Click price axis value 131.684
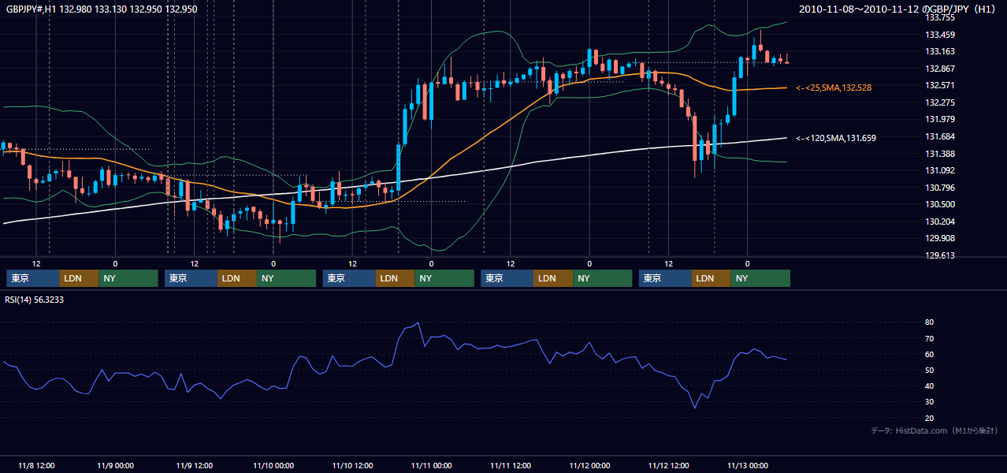Viewport: 1007px width, 473px height. pos(942,136)
